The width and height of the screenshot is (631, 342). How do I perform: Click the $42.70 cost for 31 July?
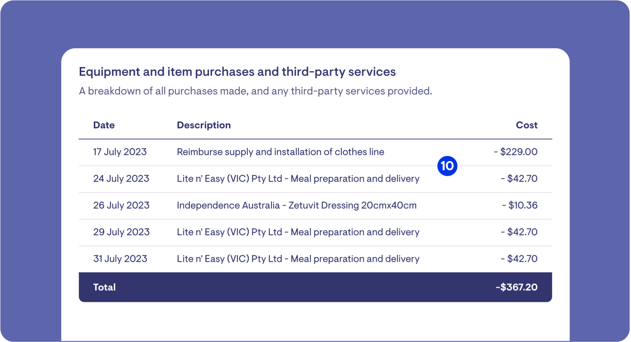(519, 259)
